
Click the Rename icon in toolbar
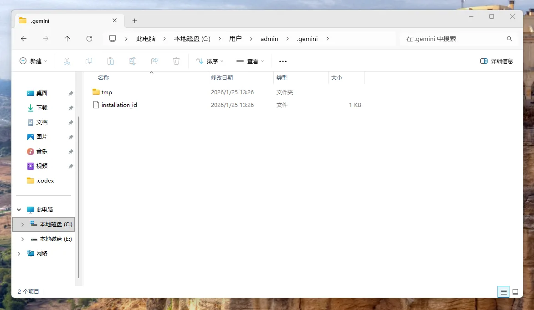coord(133,61)
